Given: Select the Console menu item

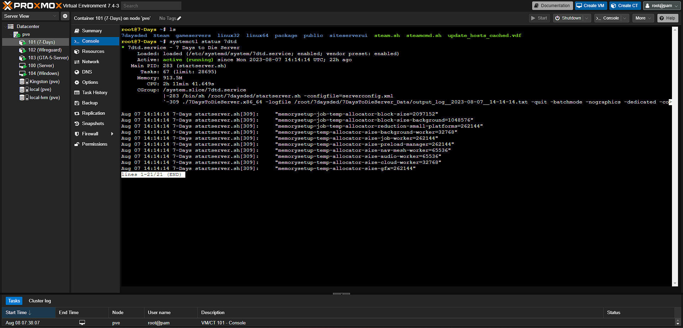Looking at the screenshot, I should pyautogui.click(x=95, y=41).
